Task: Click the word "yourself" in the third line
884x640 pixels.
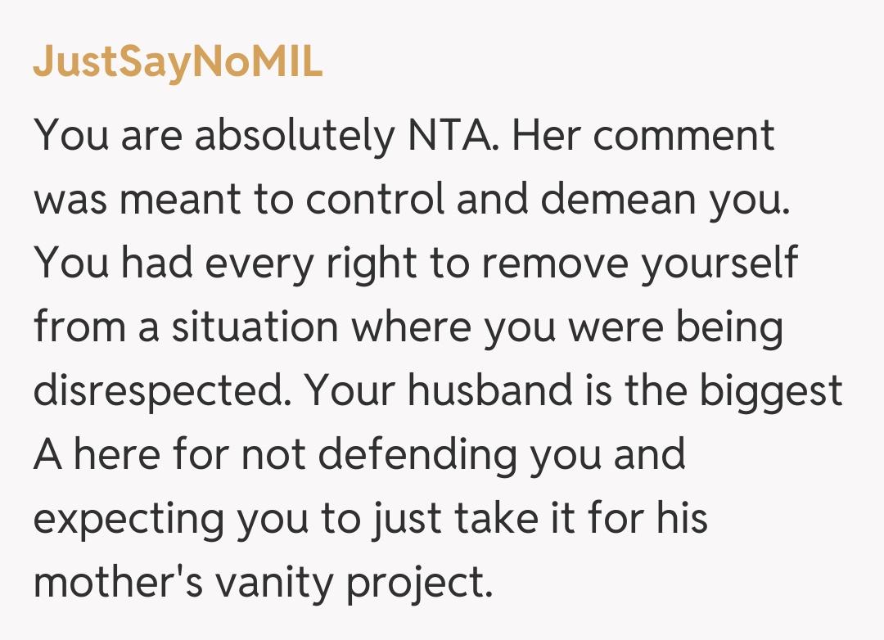Action: click(719, 264)
